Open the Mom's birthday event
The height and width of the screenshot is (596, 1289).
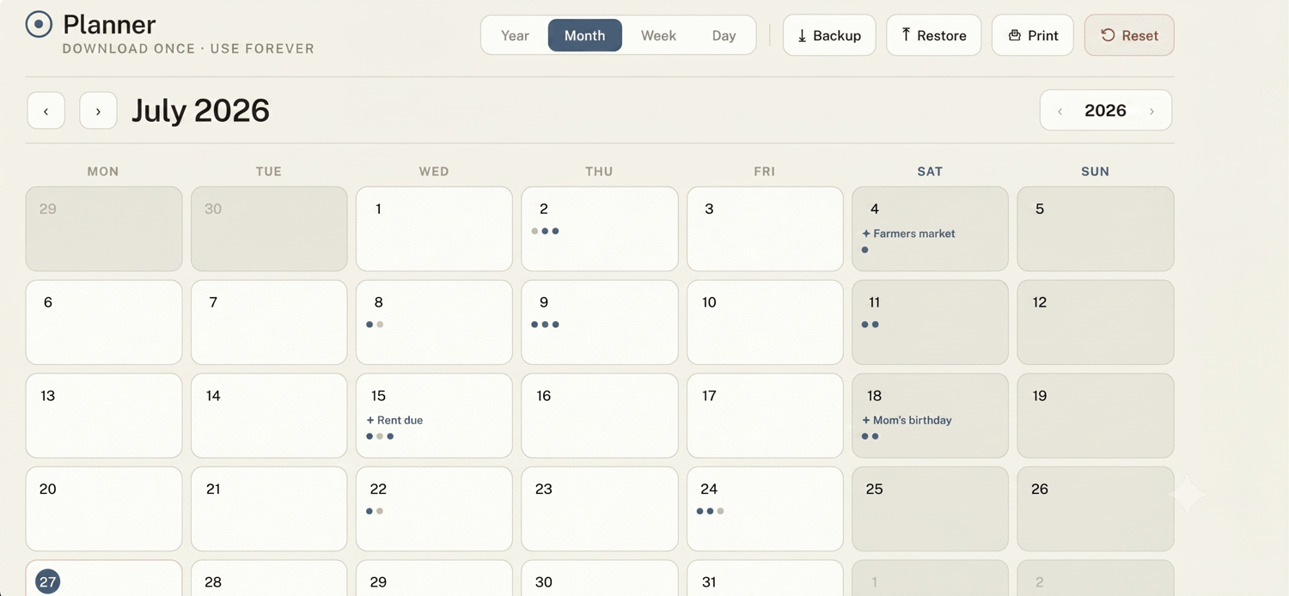tap(907, 420)
